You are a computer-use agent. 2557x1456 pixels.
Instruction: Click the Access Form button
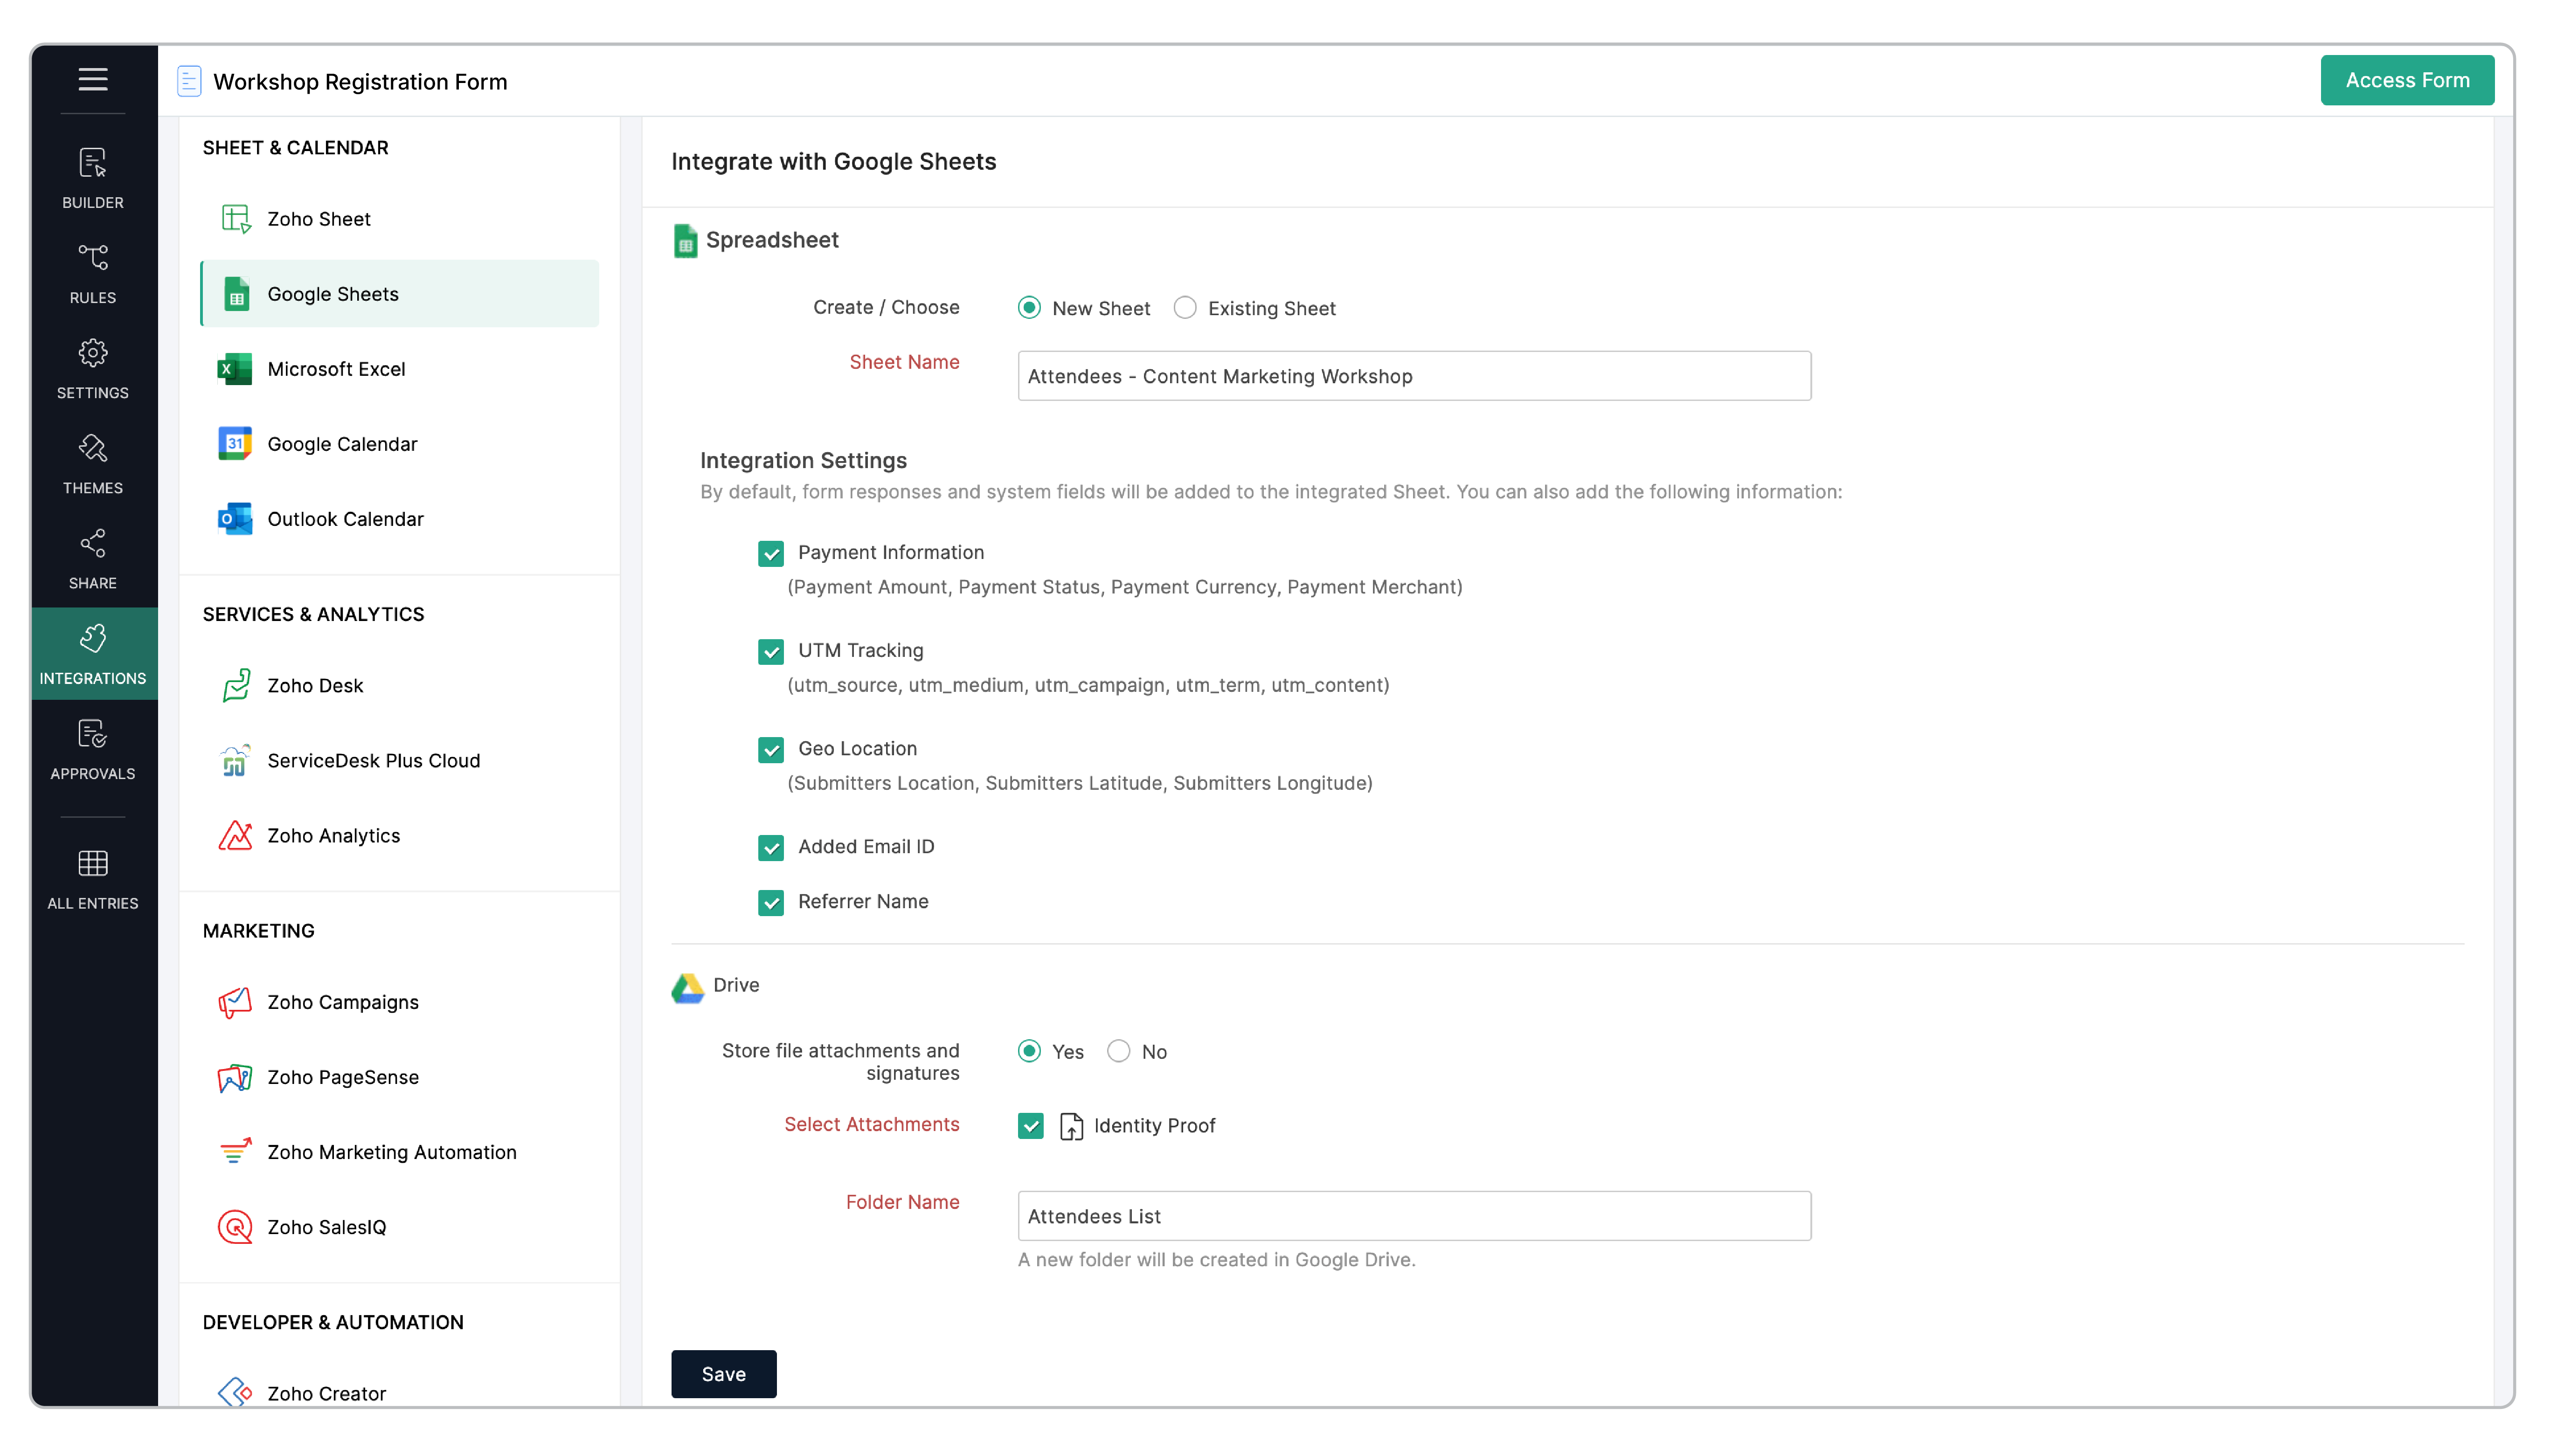(x=2407, y=80)
